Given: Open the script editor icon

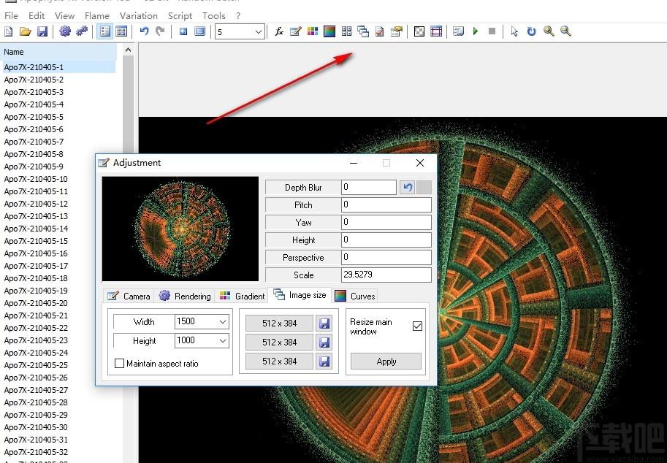Looking at the screenshot, I should (459, 31).
